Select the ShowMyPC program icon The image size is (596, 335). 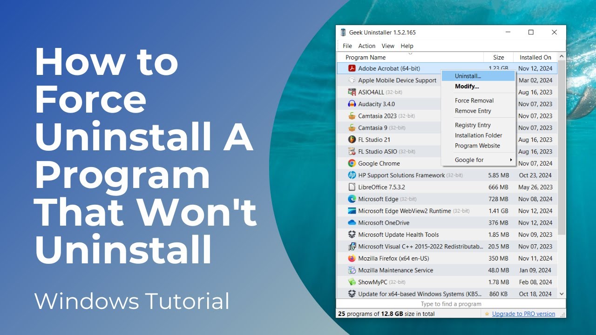(x=352, y=282)
